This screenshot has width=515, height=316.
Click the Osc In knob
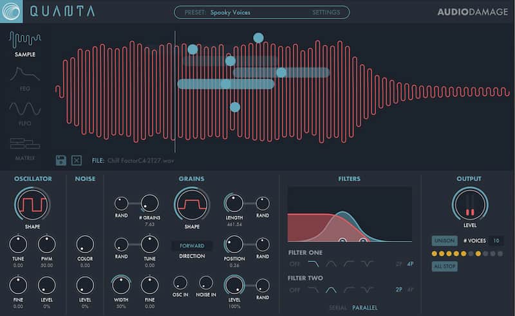point(180,283)
